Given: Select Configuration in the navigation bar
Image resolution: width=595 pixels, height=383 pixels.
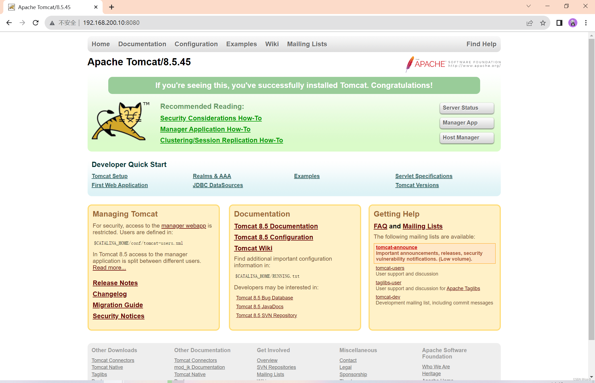Looking at the screenshot, I should pyautogui.click(x=196, y=44).
